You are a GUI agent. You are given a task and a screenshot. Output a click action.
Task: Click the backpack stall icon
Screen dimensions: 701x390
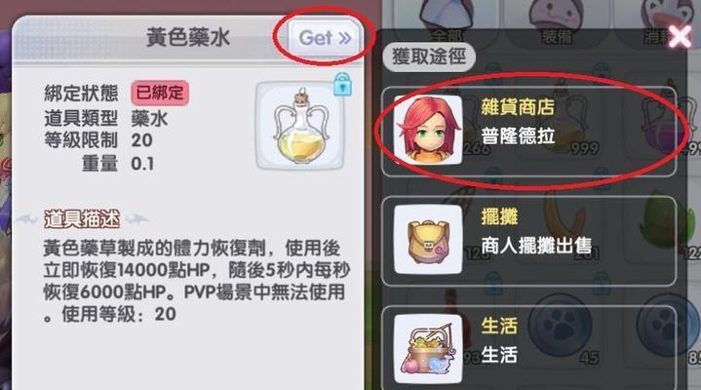[428, 240]
